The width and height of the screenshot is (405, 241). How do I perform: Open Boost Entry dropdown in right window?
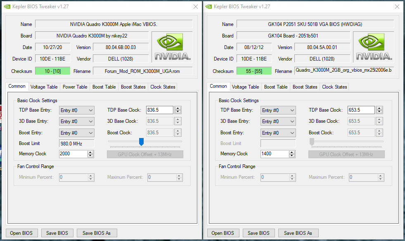[x=278, y=133]
